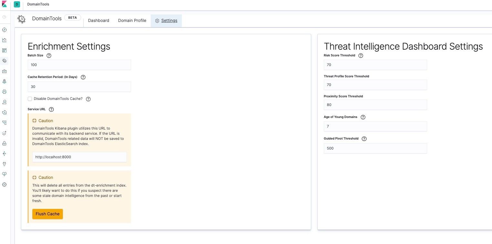The image size is (492, 244).
Task: Enable Disable DomainTools Cache checkbox
Action: 30,99
